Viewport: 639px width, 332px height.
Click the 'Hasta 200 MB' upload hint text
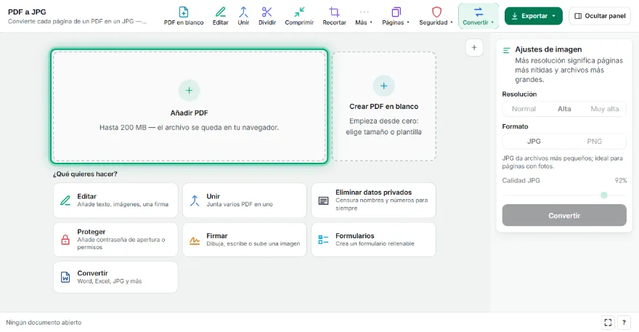(189, 128)
